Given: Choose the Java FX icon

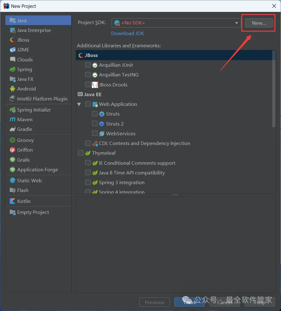Looking at the screenshot, I should click(12, 79).
